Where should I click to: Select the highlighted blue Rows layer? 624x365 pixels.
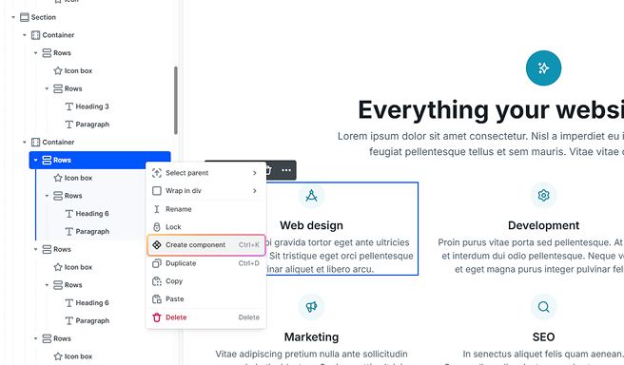[x=100, y=160]
